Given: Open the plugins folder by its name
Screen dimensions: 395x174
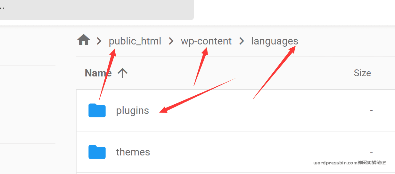Looking at the screenshot, I should [132, 111].
